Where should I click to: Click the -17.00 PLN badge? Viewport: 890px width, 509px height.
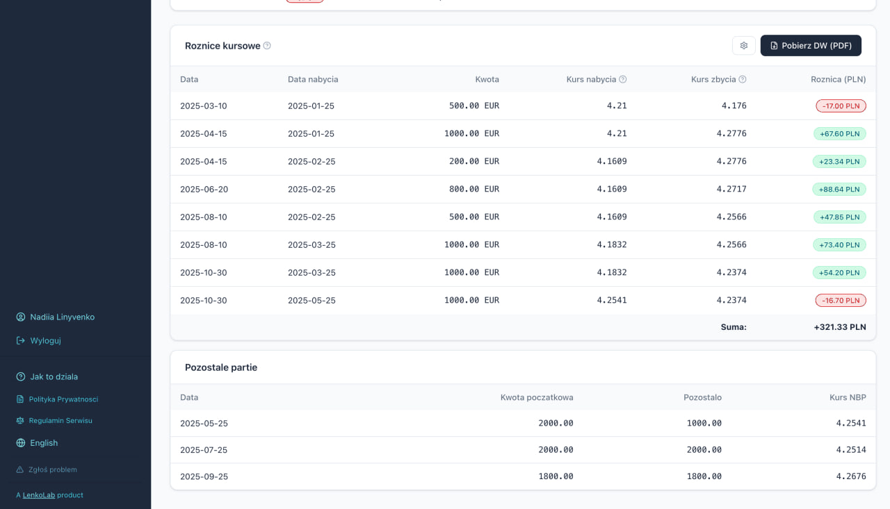click(x=841, y=106)
